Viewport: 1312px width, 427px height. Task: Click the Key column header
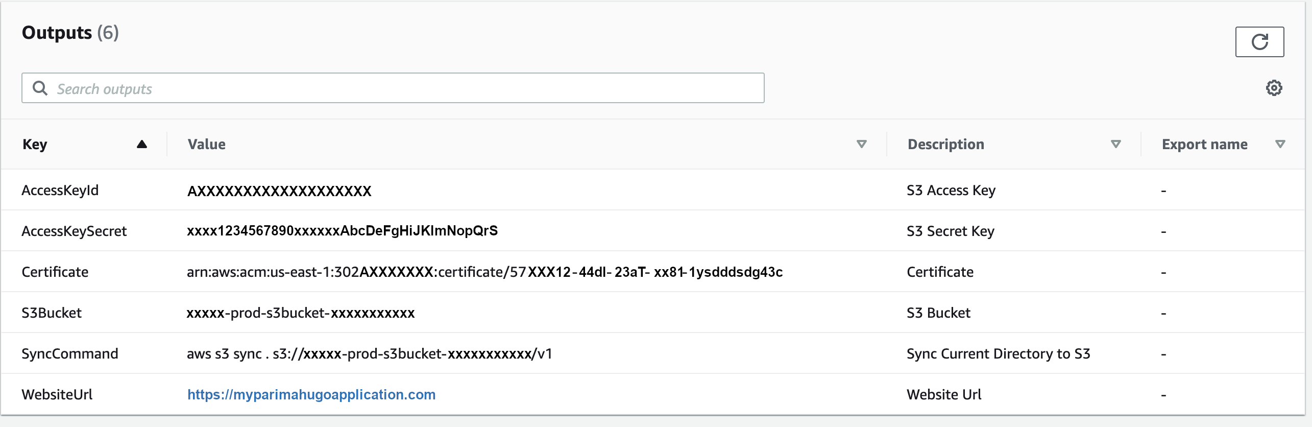click(34, 144)
